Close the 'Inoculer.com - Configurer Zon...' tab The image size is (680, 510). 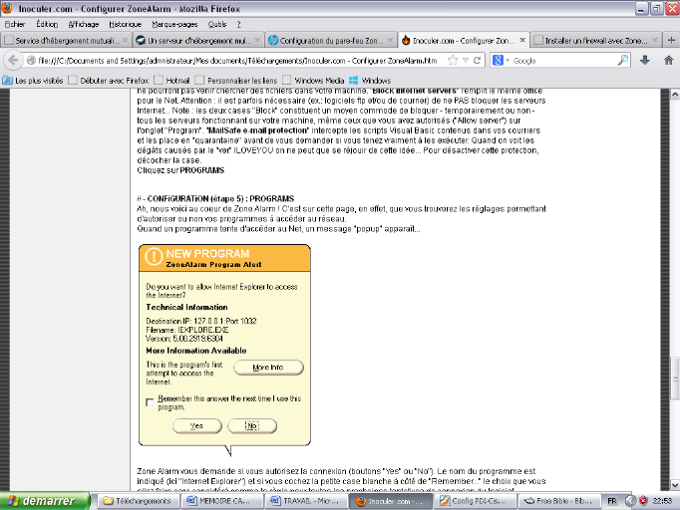pos(522,40)
